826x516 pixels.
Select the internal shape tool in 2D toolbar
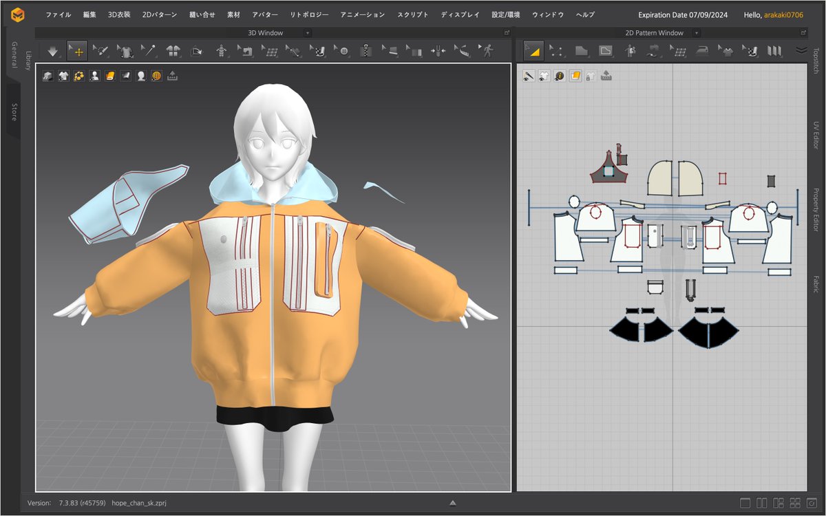point(606,51)
